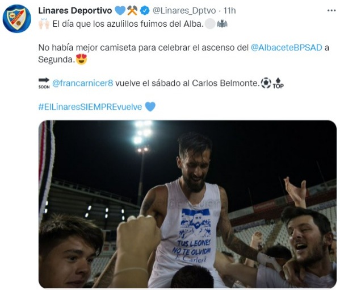
Task: Click the heart-eyes emoji after Segunda
Action: [x=82, y=59]
